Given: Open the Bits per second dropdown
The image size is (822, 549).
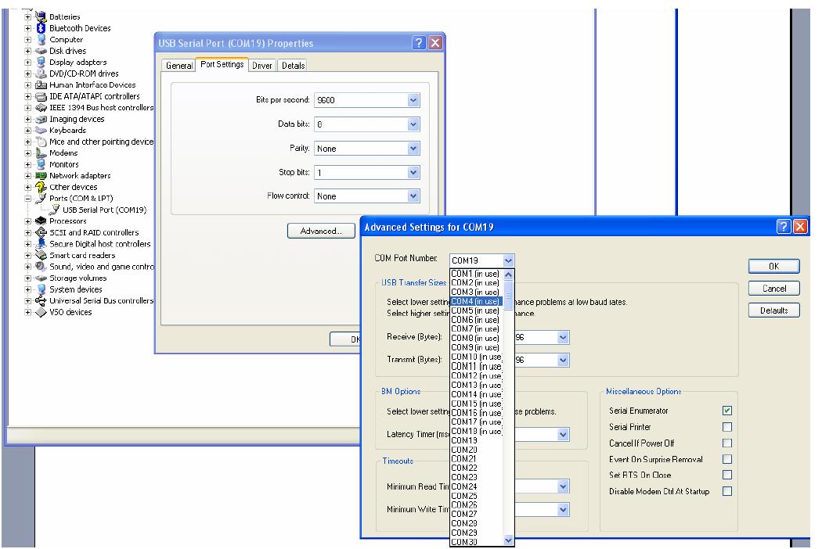Looking at the screenshot, I should 413,100.
